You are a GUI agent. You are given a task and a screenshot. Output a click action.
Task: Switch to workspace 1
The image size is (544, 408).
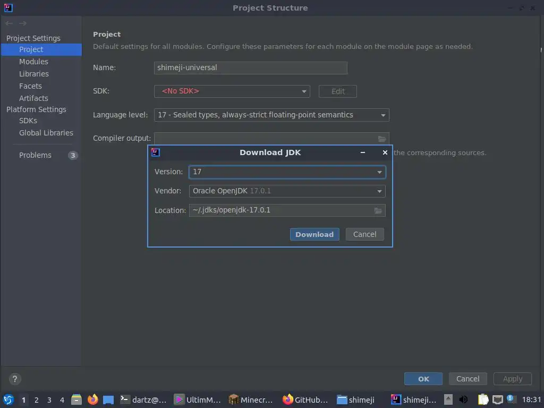point(23,400)
